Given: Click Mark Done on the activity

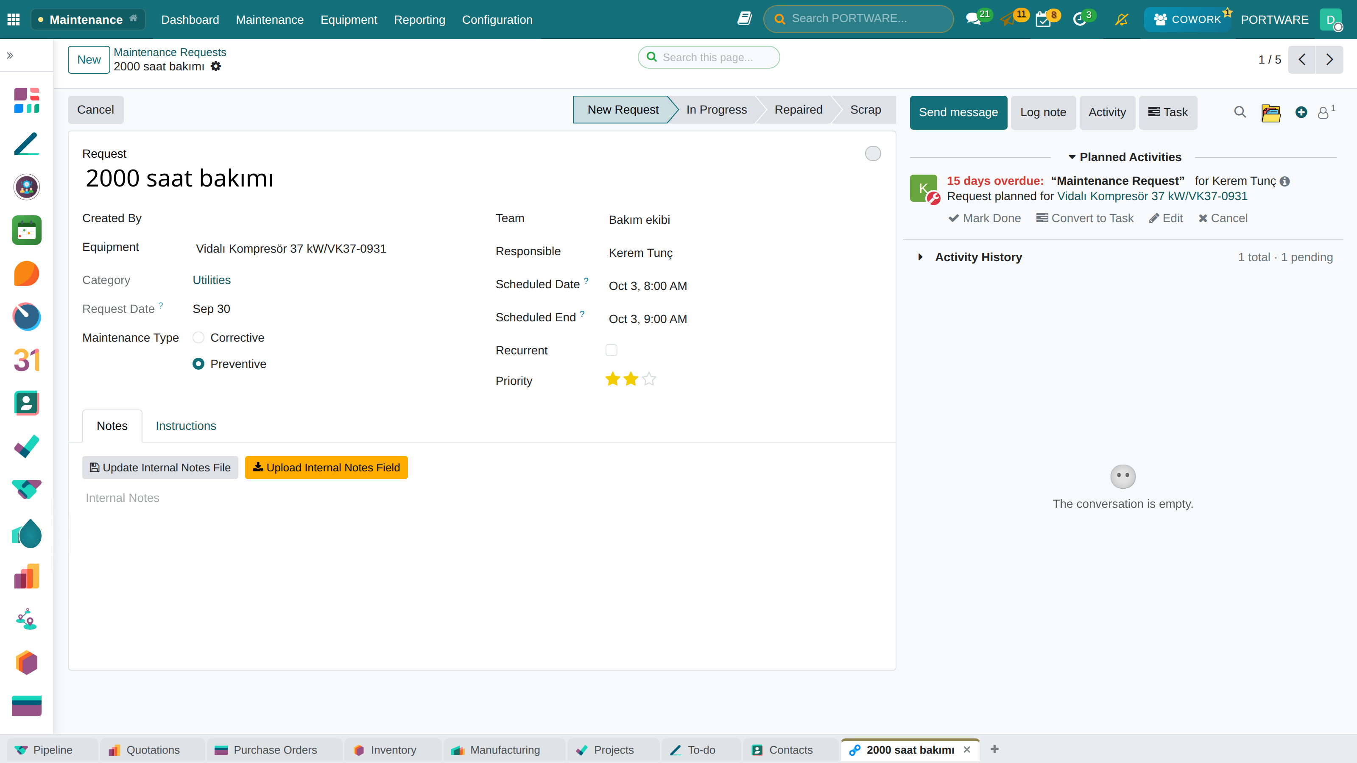Looking at the screenshot, I should coord(985,218).
